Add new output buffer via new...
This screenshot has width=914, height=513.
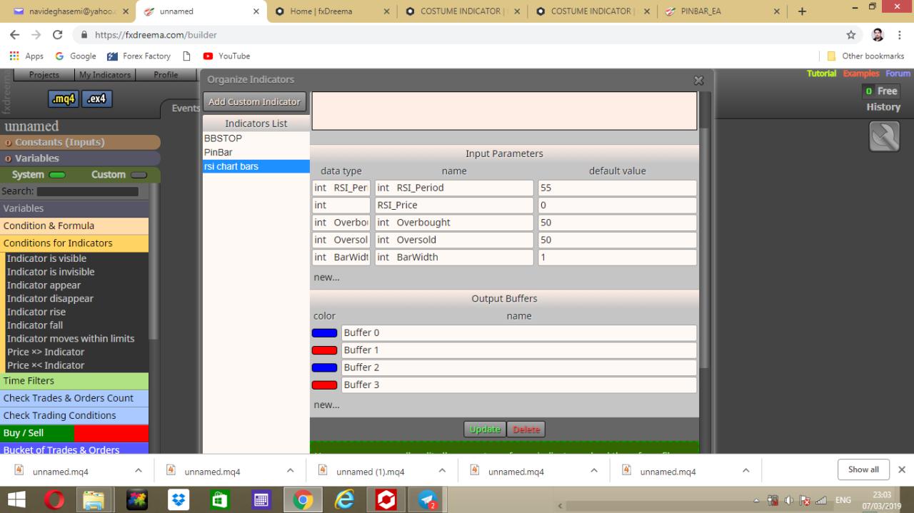326,405
